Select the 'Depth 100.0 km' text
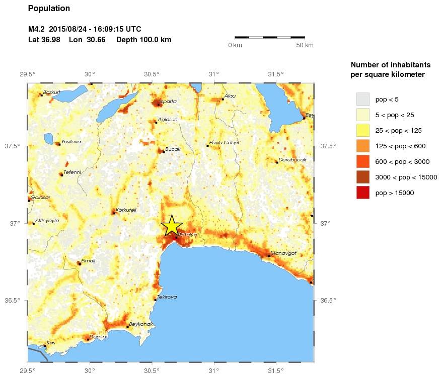The height and width of the screenshot is (378, 442). pyautogui.click(x=144, y=40)
